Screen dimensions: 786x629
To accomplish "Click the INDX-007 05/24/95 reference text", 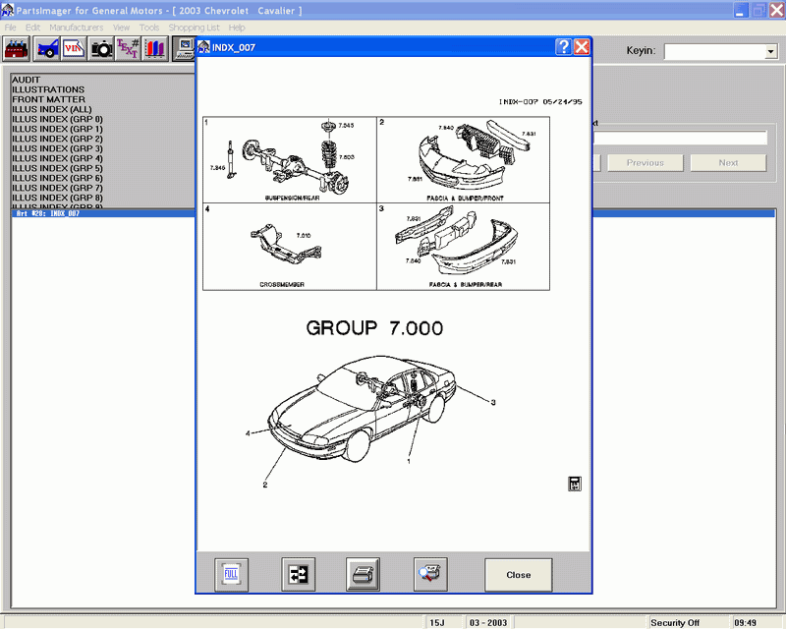I will pos(540,102).
